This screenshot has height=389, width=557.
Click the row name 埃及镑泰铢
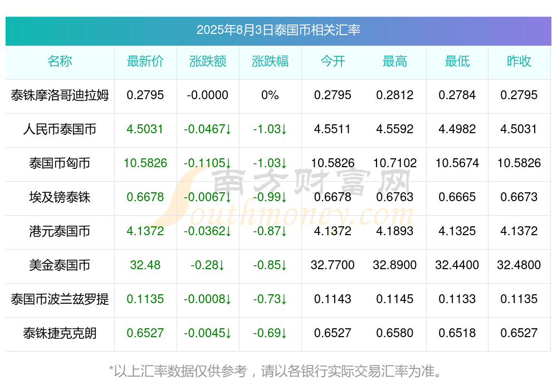click(x=60, y=197)
